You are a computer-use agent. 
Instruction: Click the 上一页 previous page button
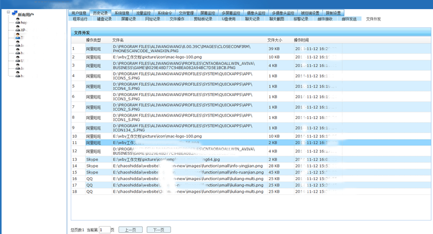[131, 230]
